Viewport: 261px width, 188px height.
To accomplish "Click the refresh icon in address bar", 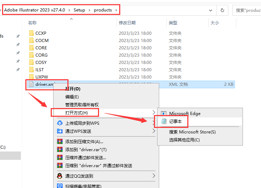I will point(222,10).
